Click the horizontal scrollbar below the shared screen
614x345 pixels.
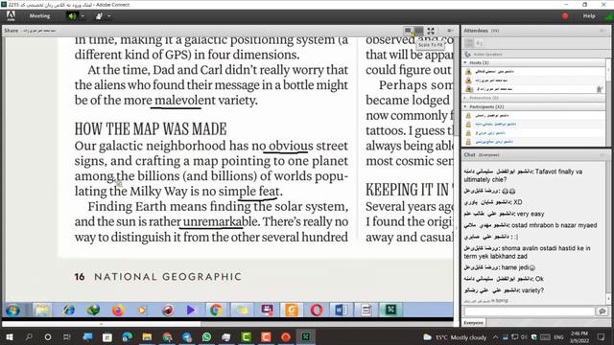[101, 324]
